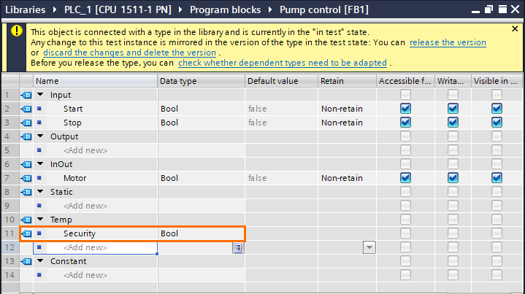Viewport: 525px width, 294px height.
Task: Click the yellow warning icon in the info banner
Action: click(x=16, y=31)
